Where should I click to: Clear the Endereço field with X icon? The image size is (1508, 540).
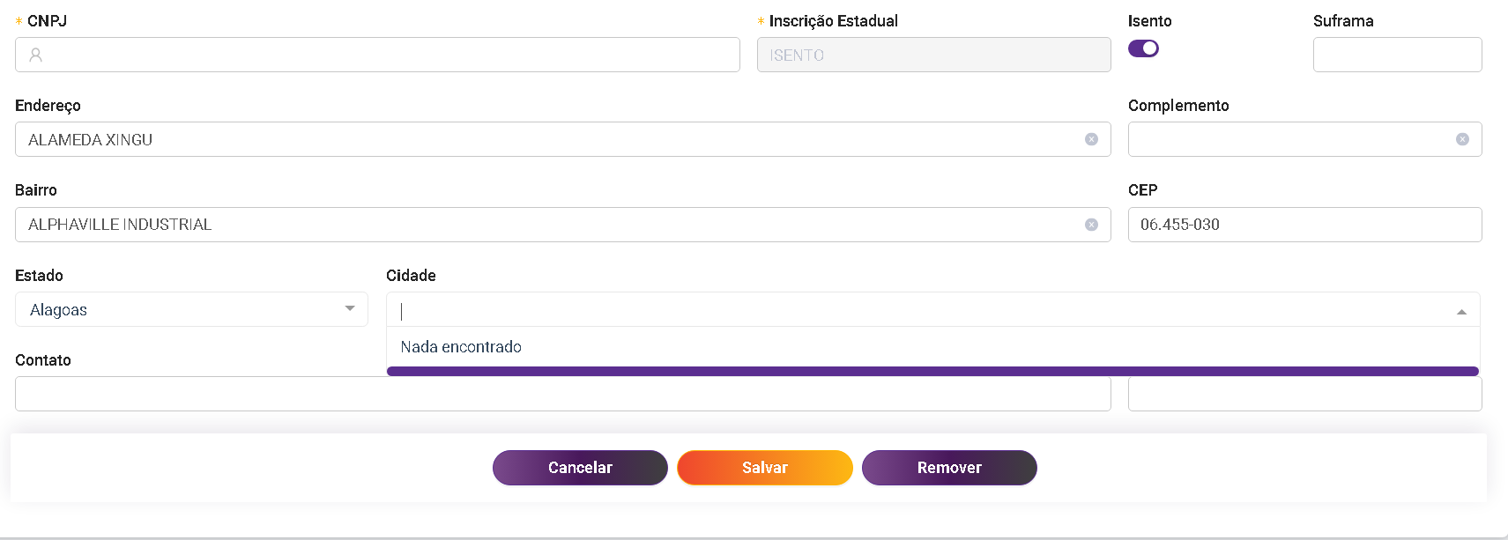coord(1091,139)
